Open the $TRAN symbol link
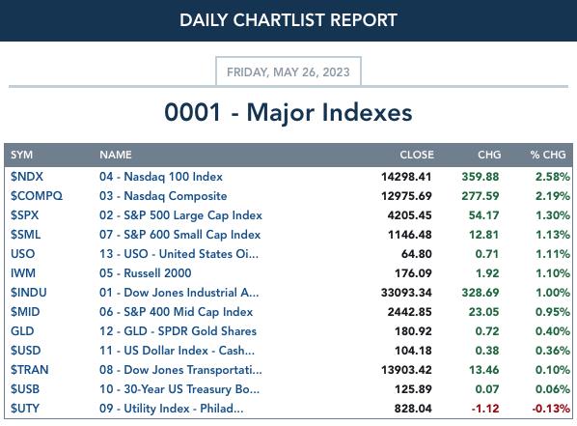 [x=30, y=370]
